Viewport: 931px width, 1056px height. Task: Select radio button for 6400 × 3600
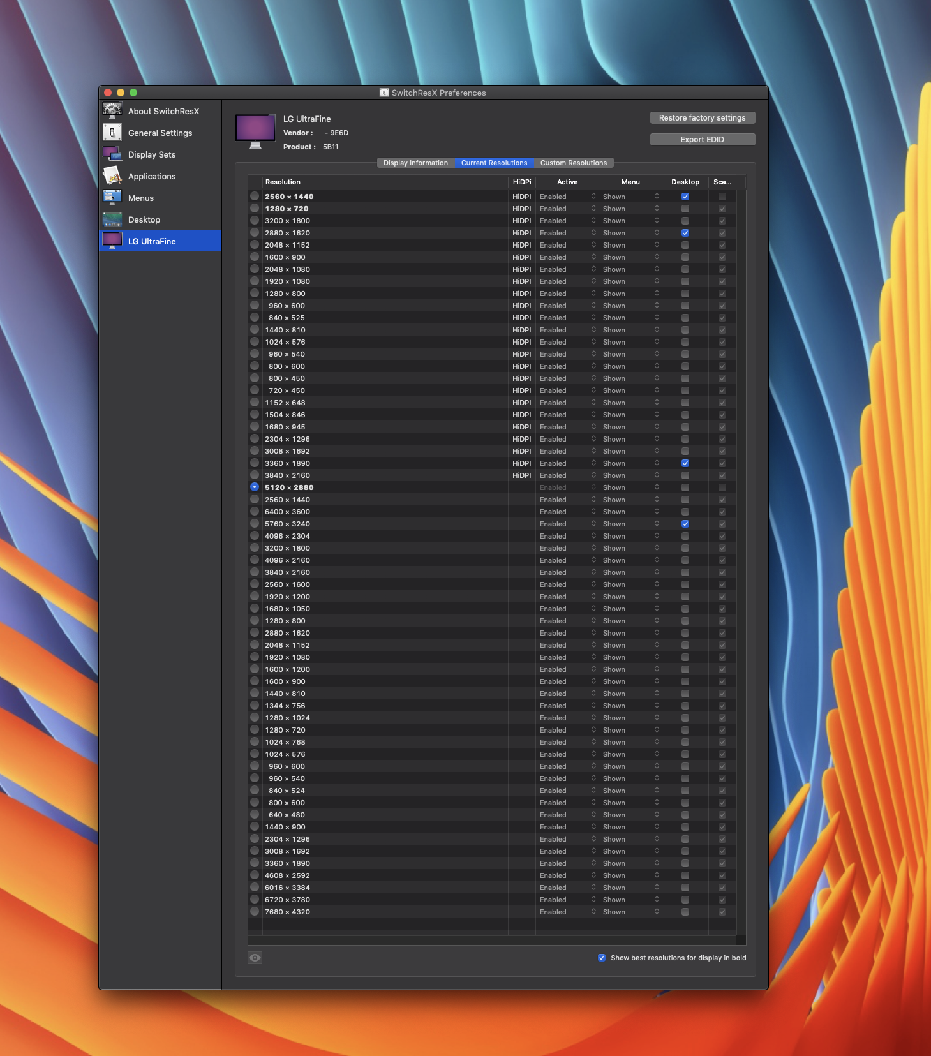(x=255, y=512)
